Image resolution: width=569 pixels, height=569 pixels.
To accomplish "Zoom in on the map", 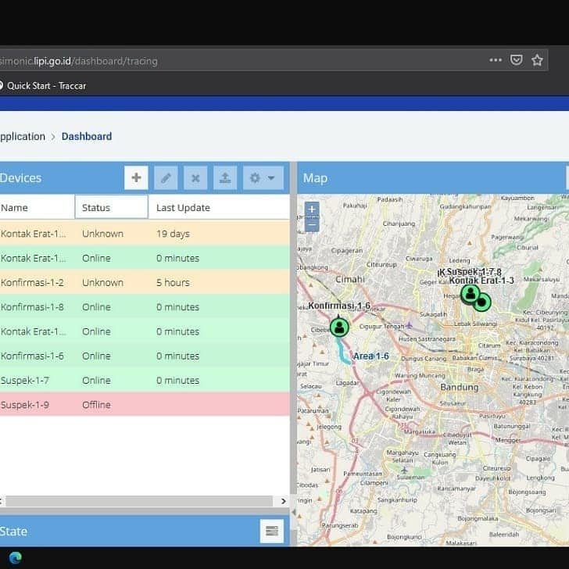I will (x=312, y=209).
